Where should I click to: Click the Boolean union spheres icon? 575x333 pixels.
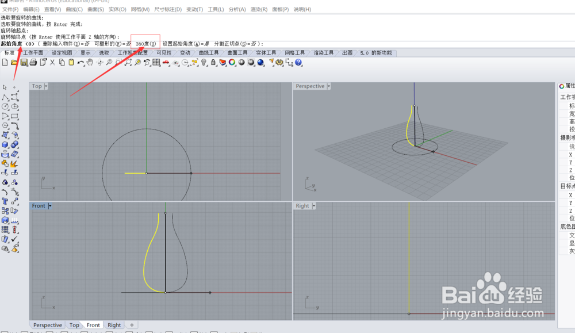pos(15,144)
